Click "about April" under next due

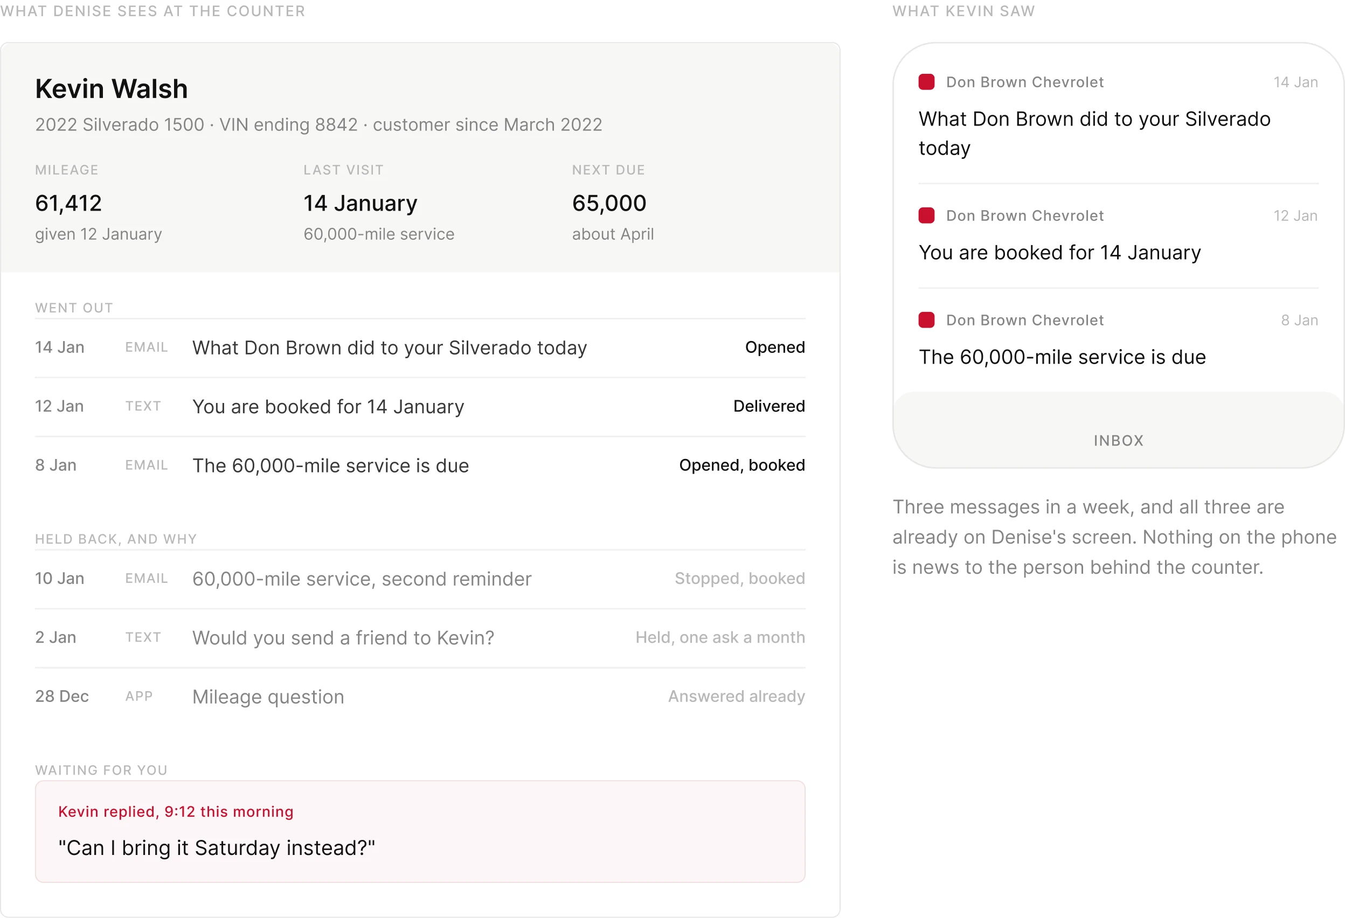[x=613, y=234]
